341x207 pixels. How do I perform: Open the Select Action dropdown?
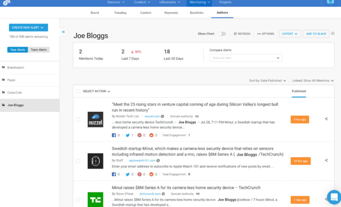(96, 91)
